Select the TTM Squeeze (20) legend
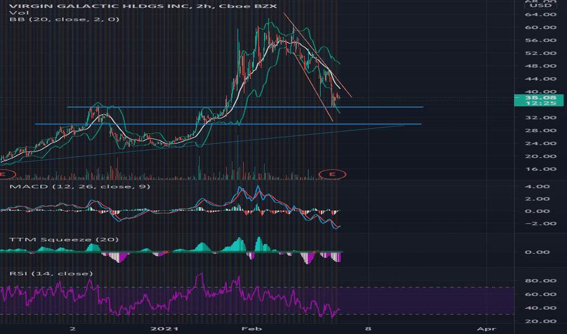The height and width of the screenshot is (334, 567). [x=64, y=239]
